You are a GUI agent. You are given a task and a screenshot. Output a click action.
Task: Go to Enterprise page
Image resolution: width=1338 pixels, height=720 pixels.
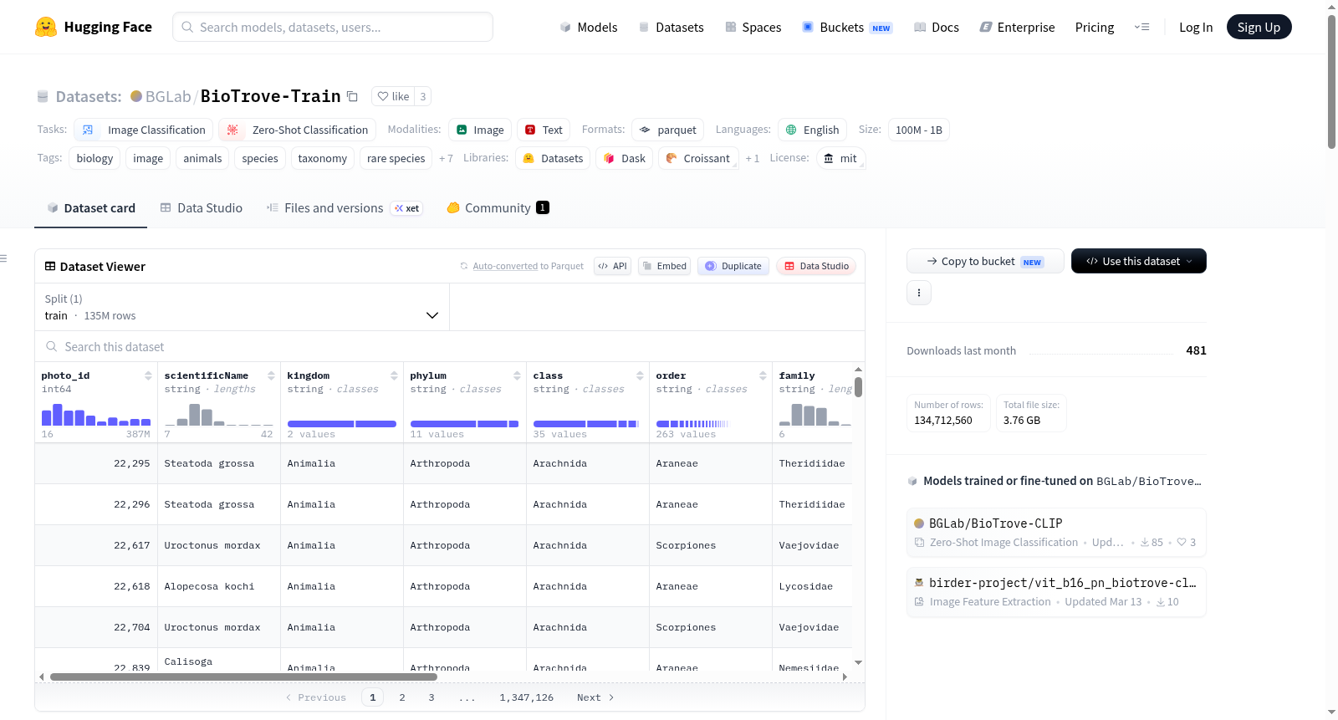point(1017,27)
